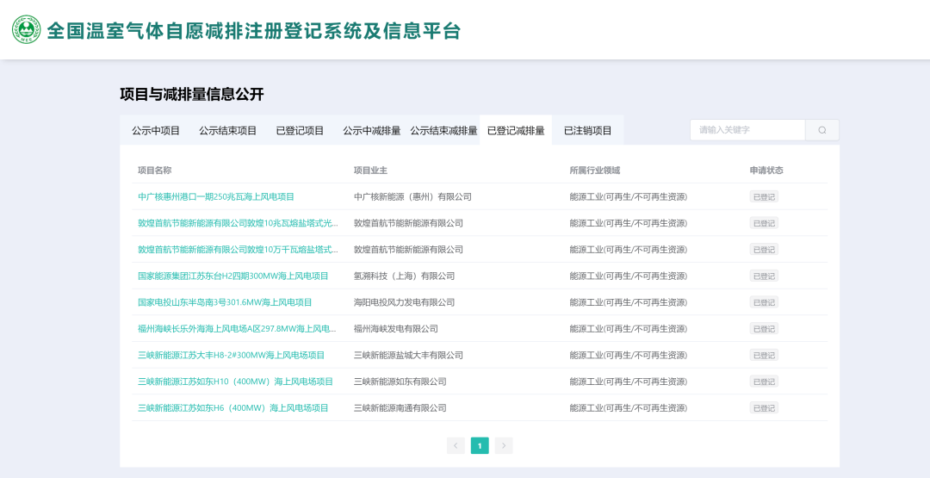Click owner 三峡新能源如东有限公司
The height and width of the screenshot is (478, 930).
point(400,382)
